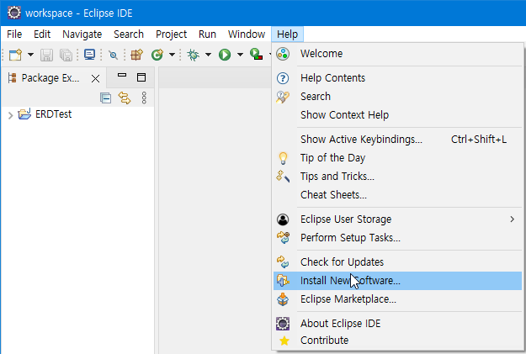The image size is (526, 354).
Task: Choose About Eclipse IDE
Action: coord(397,324)
